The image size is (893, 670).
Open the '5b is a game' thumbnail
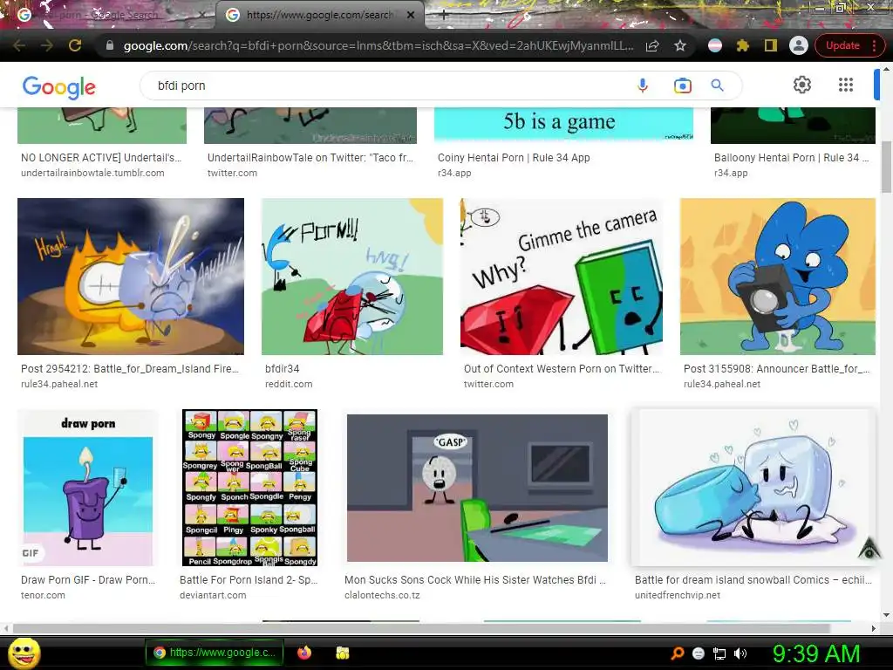[564, 125]
